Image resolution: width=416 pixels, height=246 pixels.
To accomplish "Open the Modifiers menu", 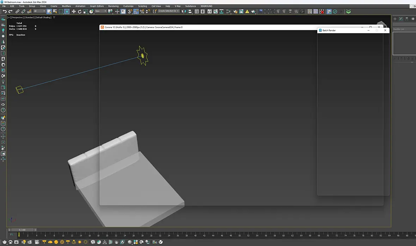I will (x=66, y=6).
